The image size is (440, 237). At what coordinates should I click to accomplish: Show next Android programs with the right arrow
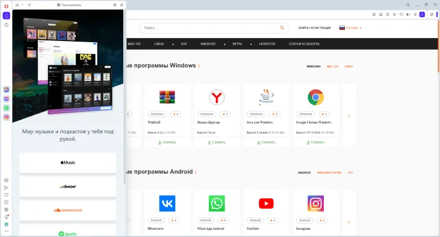[349, 222]
